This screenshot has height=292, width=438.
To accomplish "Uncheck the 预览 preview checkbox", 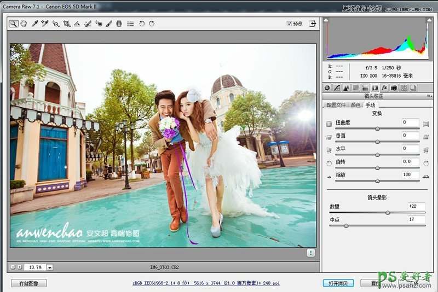I will (x=290, y=24).
